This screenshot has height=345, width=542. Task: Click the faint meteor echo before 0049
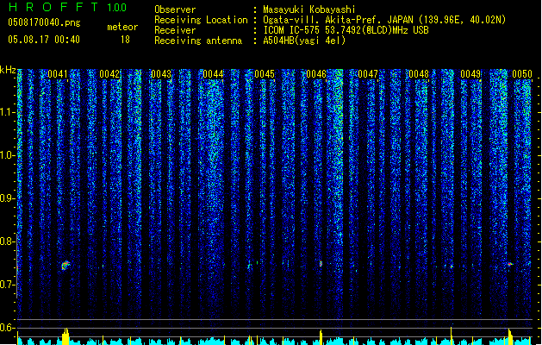point(452,267)
